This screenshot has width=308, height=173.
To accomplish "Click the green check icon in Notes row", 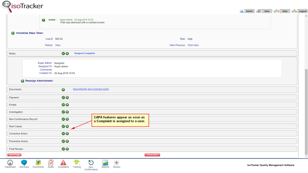I will [63, 54].
